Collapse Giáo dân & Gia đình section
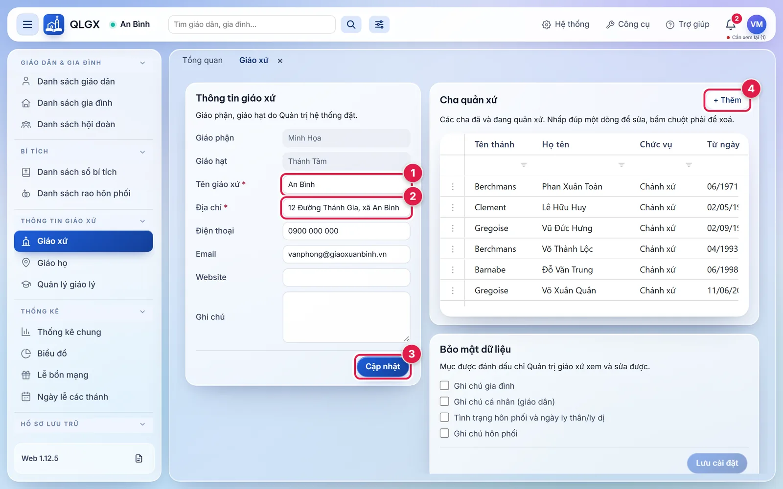 pyautogui.click(x=142, y=63)
